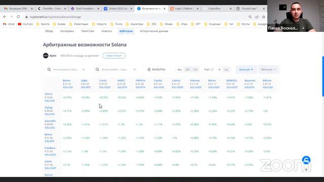
Task: Go back with the browser back arrow
Action: click(x=5, y=17)
